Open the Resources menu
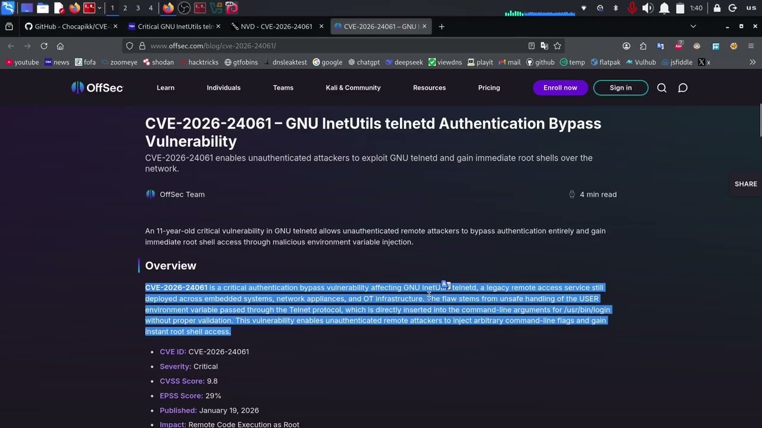762x428 pixels. (429, 87)
